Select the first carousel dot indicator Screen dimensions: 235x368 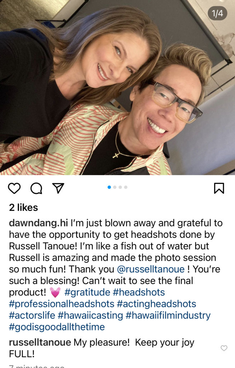click(109, 187)
